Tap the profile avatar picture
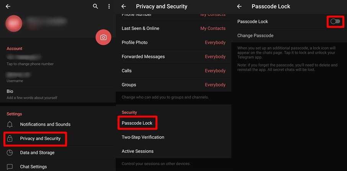The width and height of the screenshot is (347, 171). click(x=15, y=23)
